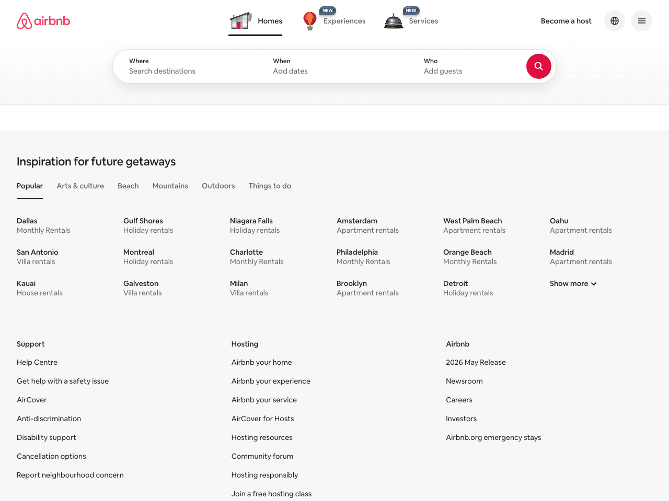Open Milan Villa rentals
The image size is (669, 501).
tap(249, 288)
